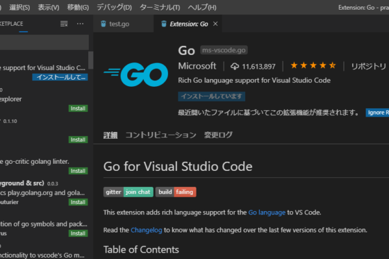Open the デバッグ(D) menu
The image size is (389, 259).
pos(114,7)
